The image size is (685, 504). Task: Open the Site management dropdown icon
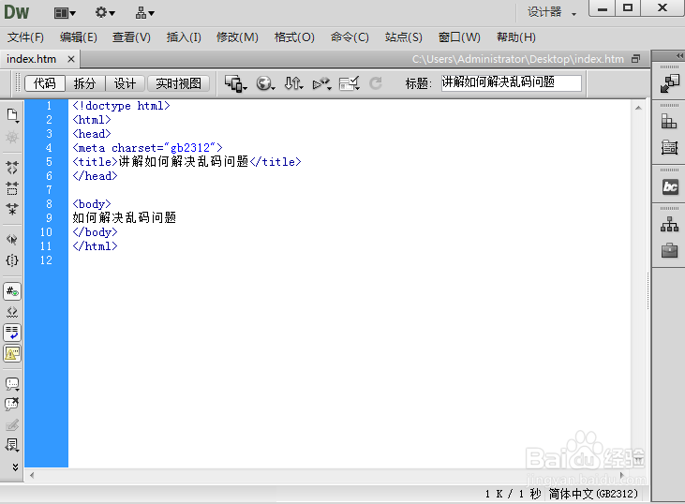(x=144, y=13)
